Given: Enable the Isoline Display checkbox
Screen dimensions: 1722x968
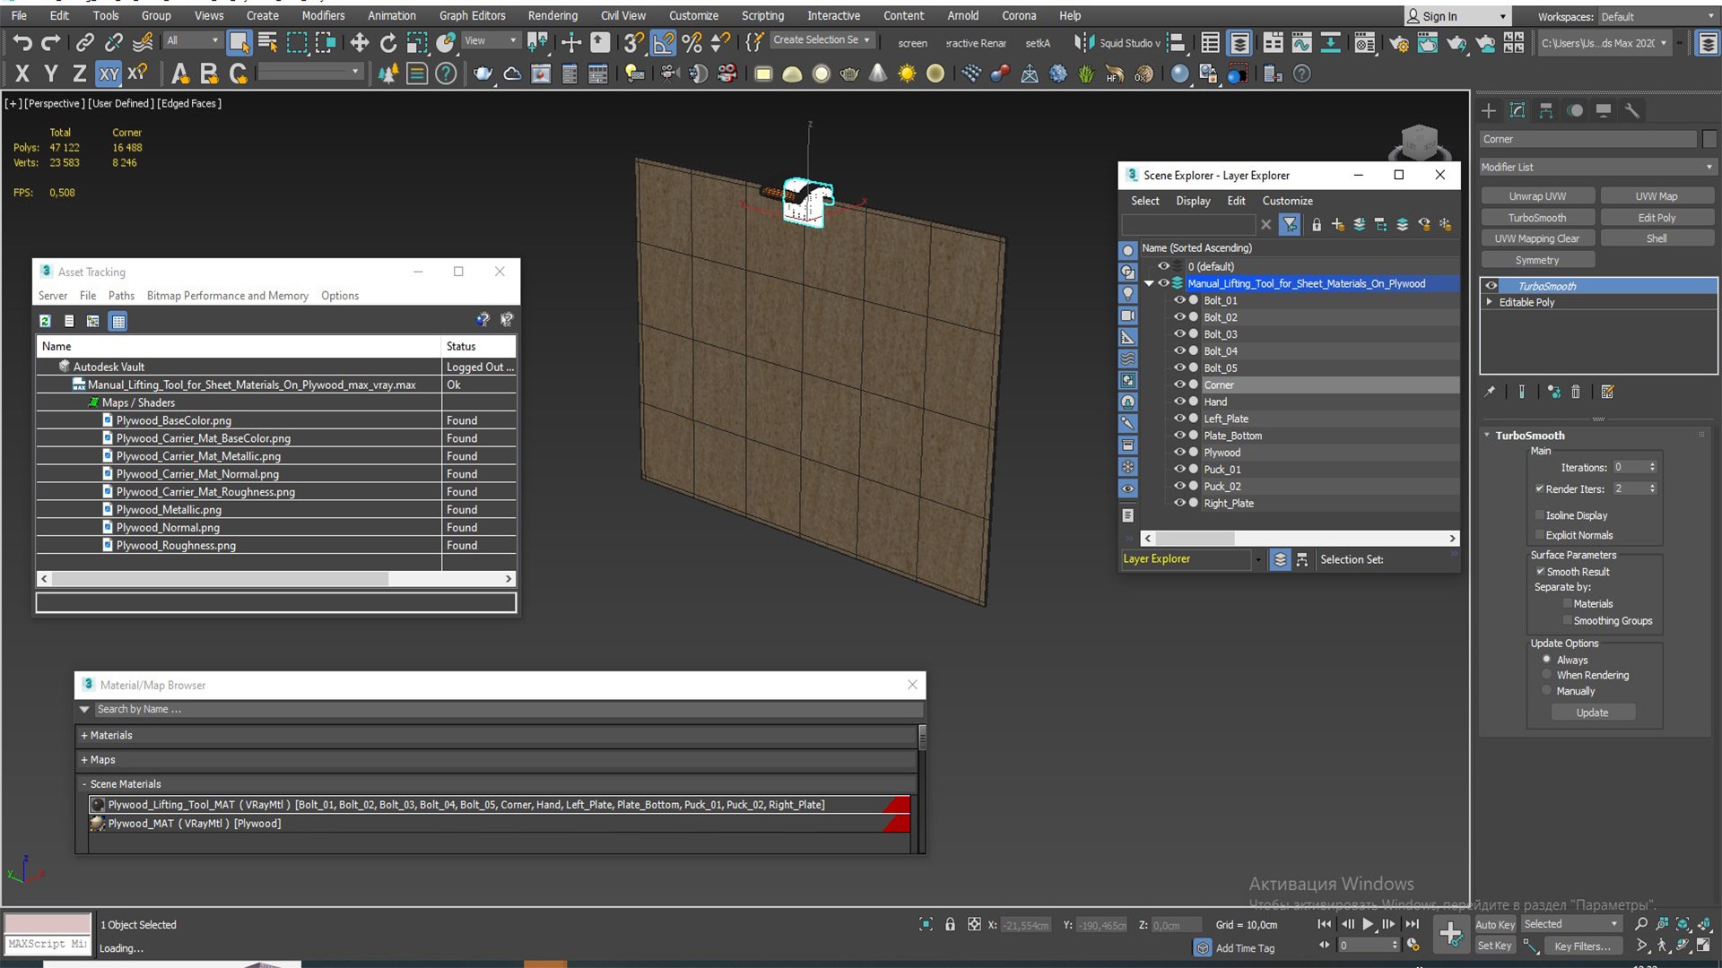Looking at the screenshot, I should point(1540,515).
